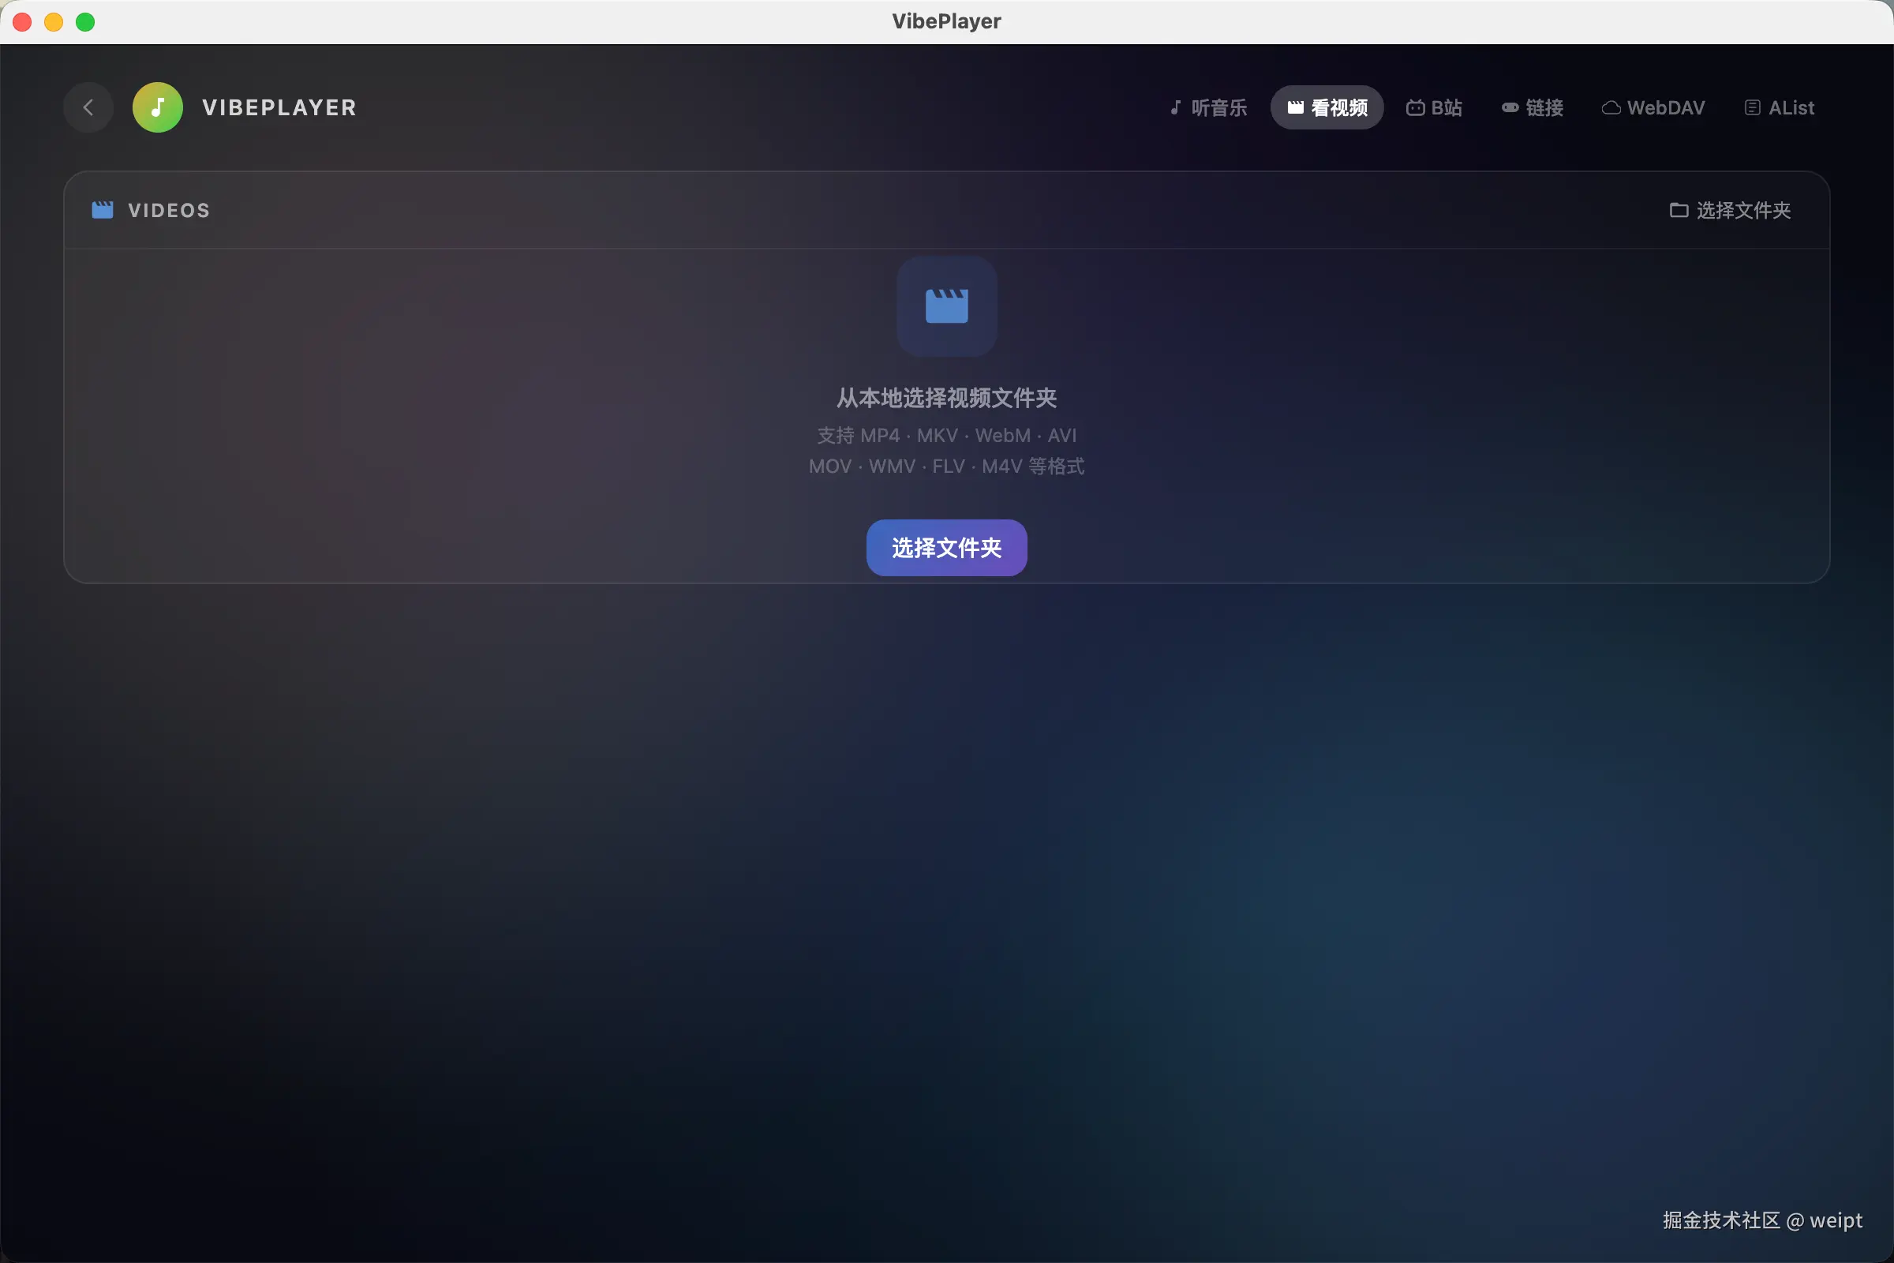Click the green fullscreen window button
This screenshot has height=1263, width=1894.
tap(85, 22)
